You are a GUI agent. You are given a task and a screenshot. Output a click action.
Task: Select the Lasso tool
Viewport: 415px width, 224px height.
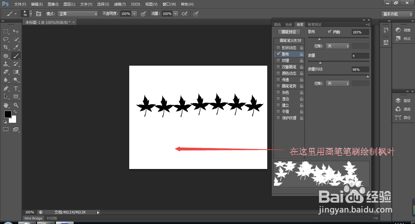click(x=6, y=39)
